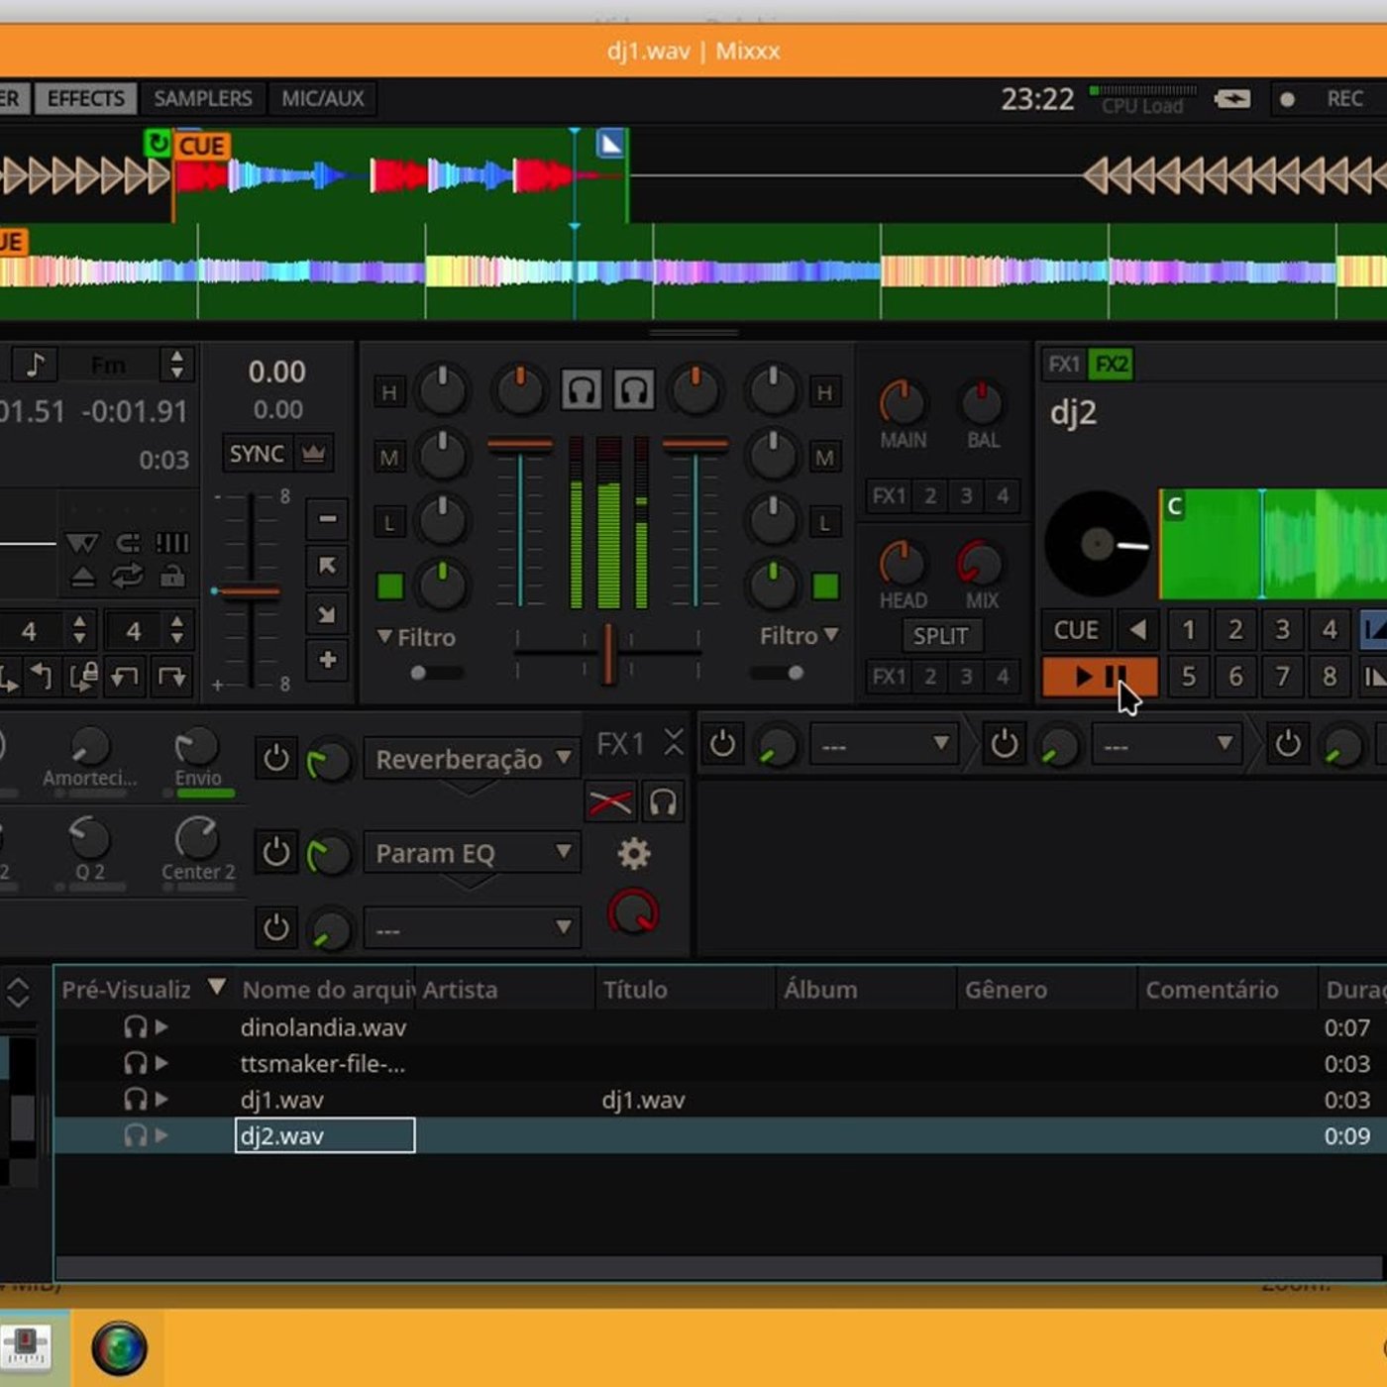This screenshot has height=1387, width=1387.
Task: Open the globe app in taskbar
Action: [x=119, y=1347]
